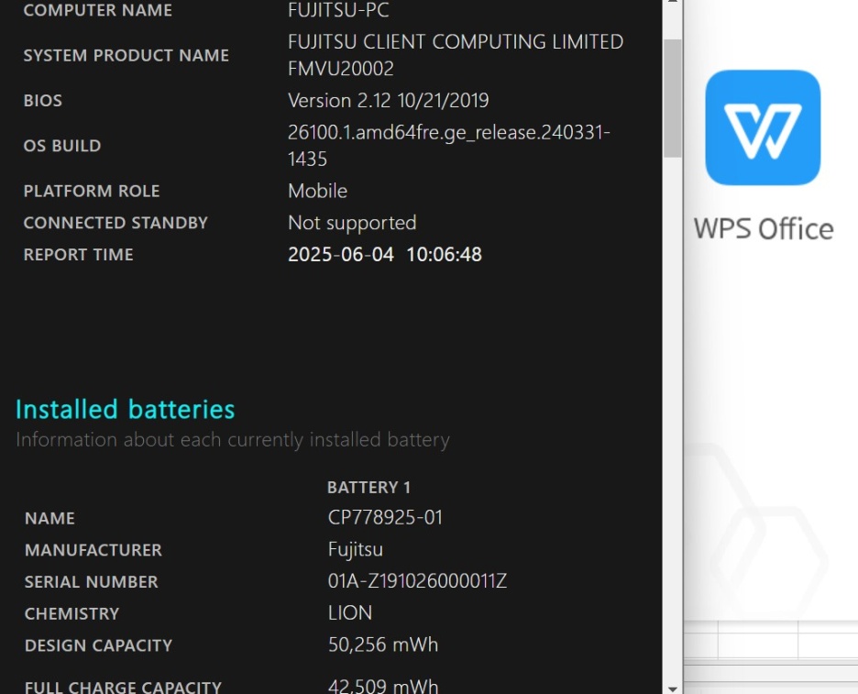This screenshot has width=858, height=694.
Task: Select chemistry value 'LION'
Action: click(349, 613)
